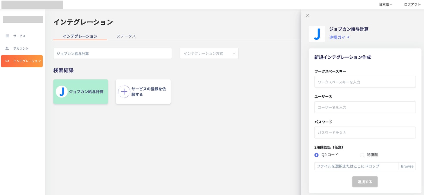
Task: Open the インテグレーション方式 dropdown
Action: coord(209,53)
